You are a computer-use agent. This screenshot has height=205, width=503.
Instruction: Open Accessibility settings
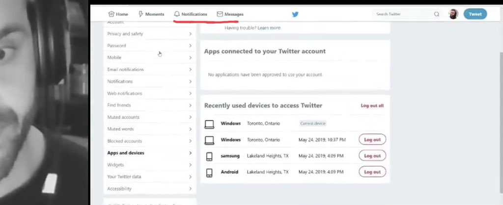click(x=150, y=189)
